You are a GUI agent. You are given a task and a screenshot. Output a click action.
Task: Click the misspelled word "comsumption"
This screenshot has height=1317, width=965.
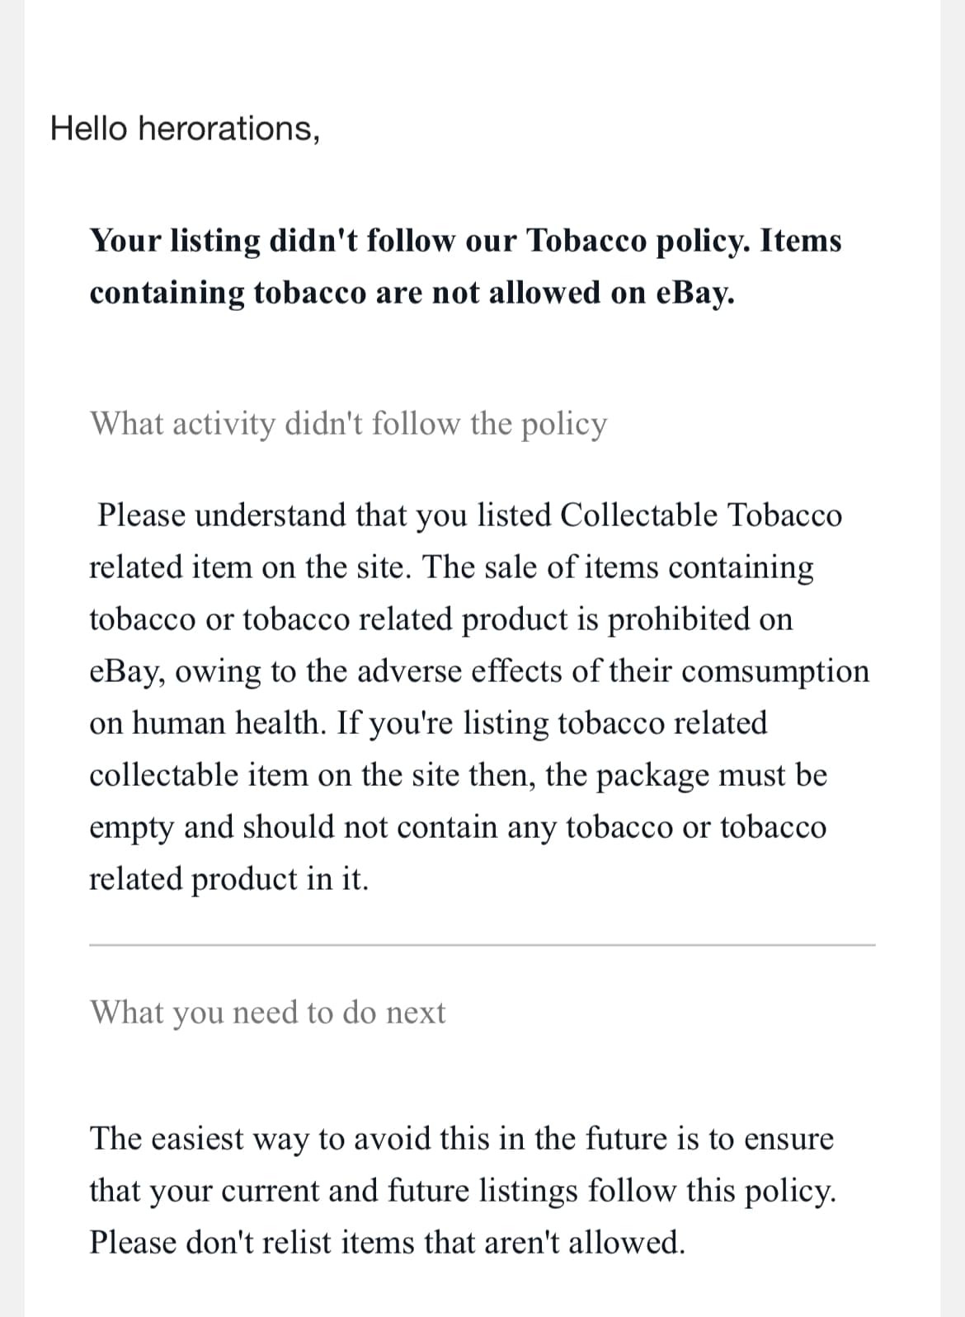point(775,671)
